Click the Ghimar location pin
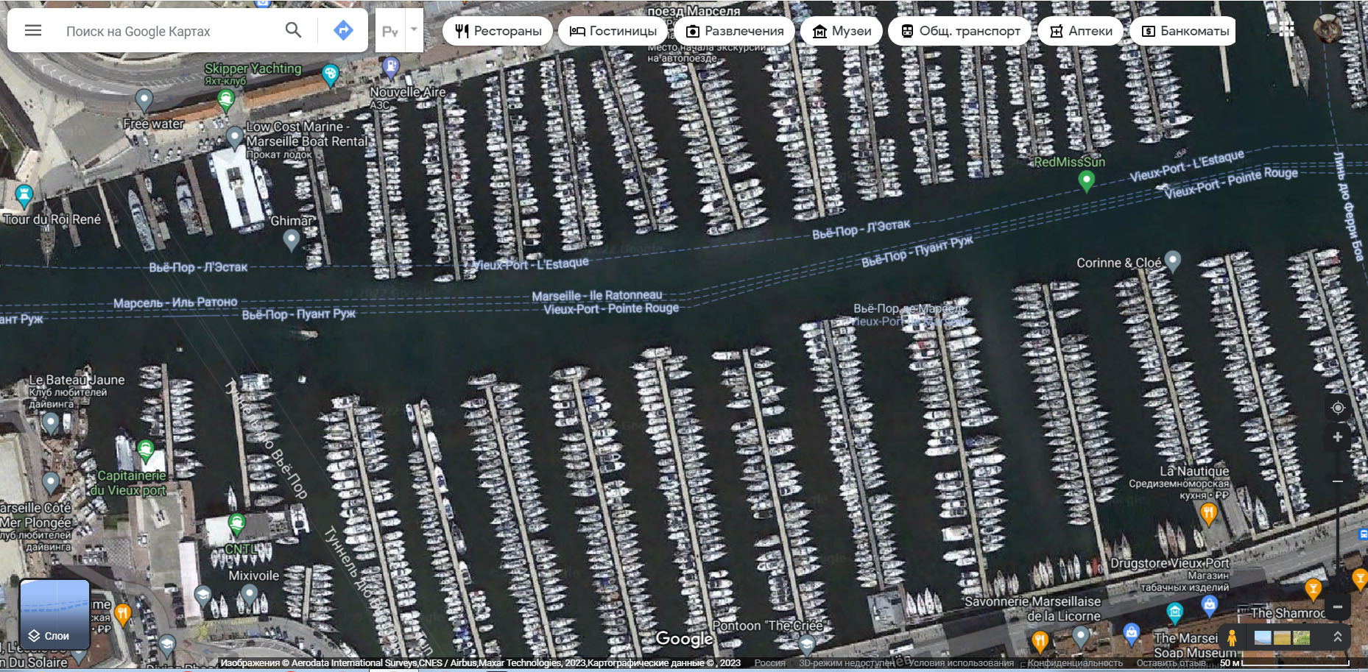The image size is (1368, 672). pos(292,239)
